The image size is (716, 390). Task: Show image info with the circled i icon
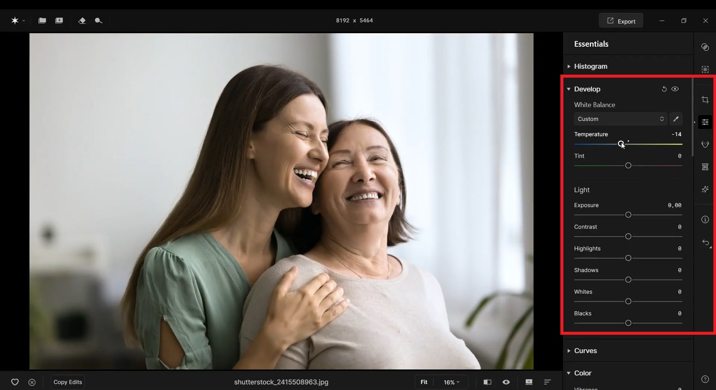point(705,219)
